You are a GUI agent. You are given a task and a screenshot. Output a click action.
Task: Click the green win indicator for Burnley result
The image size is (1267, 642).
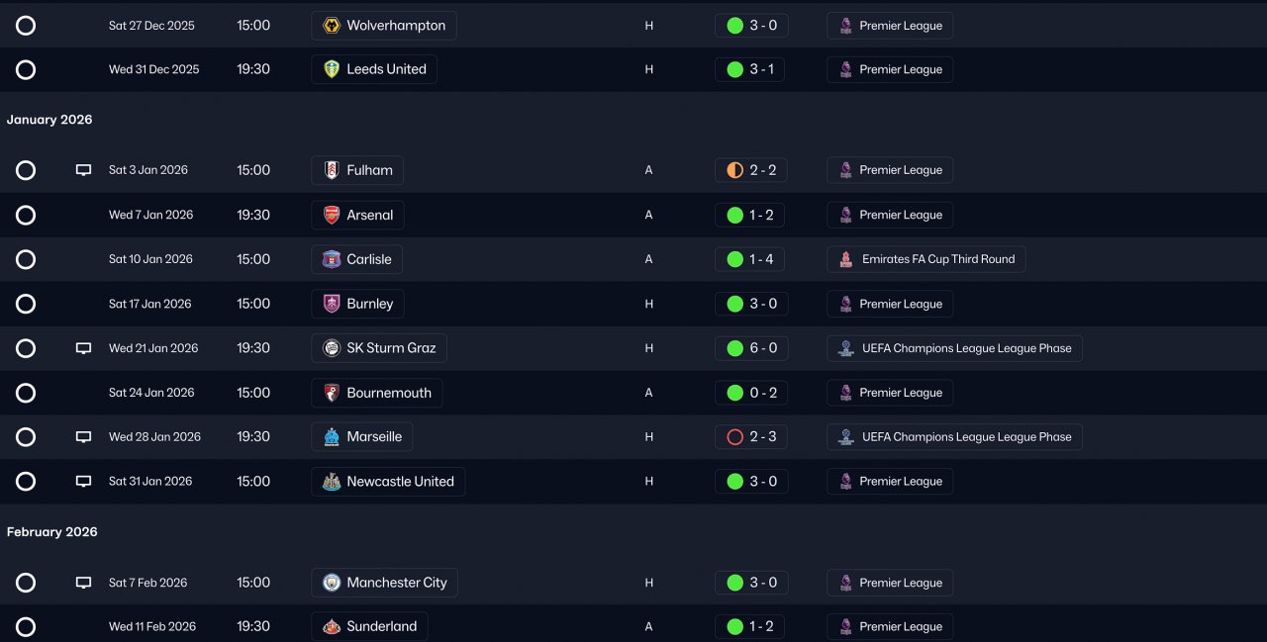[734, 304]
